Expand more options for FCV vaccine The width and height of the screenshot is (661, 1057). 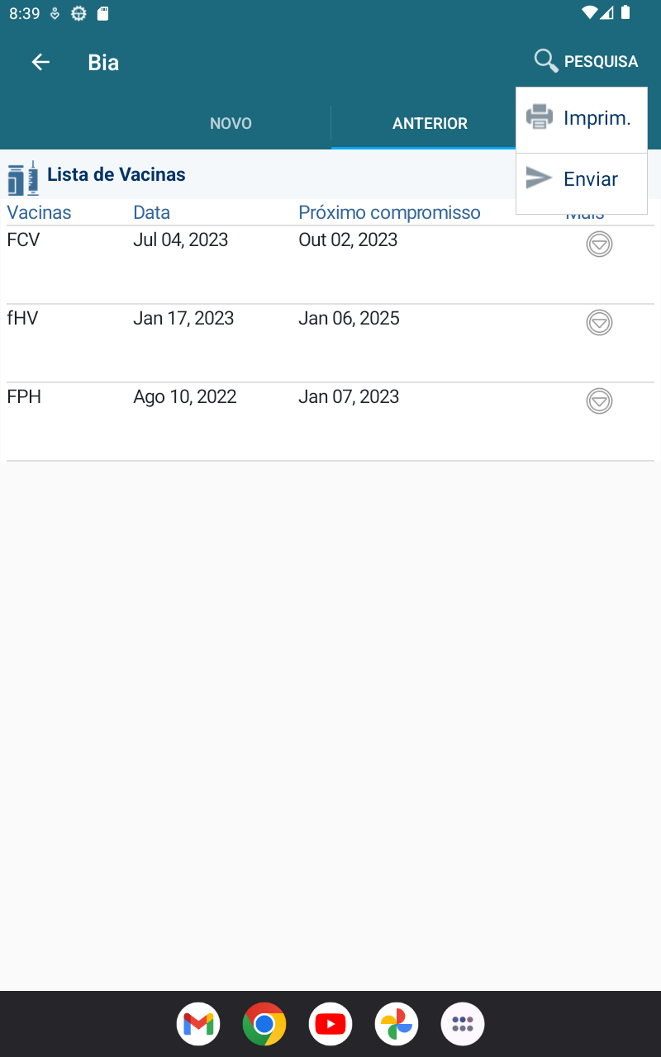tap(599, 244)
